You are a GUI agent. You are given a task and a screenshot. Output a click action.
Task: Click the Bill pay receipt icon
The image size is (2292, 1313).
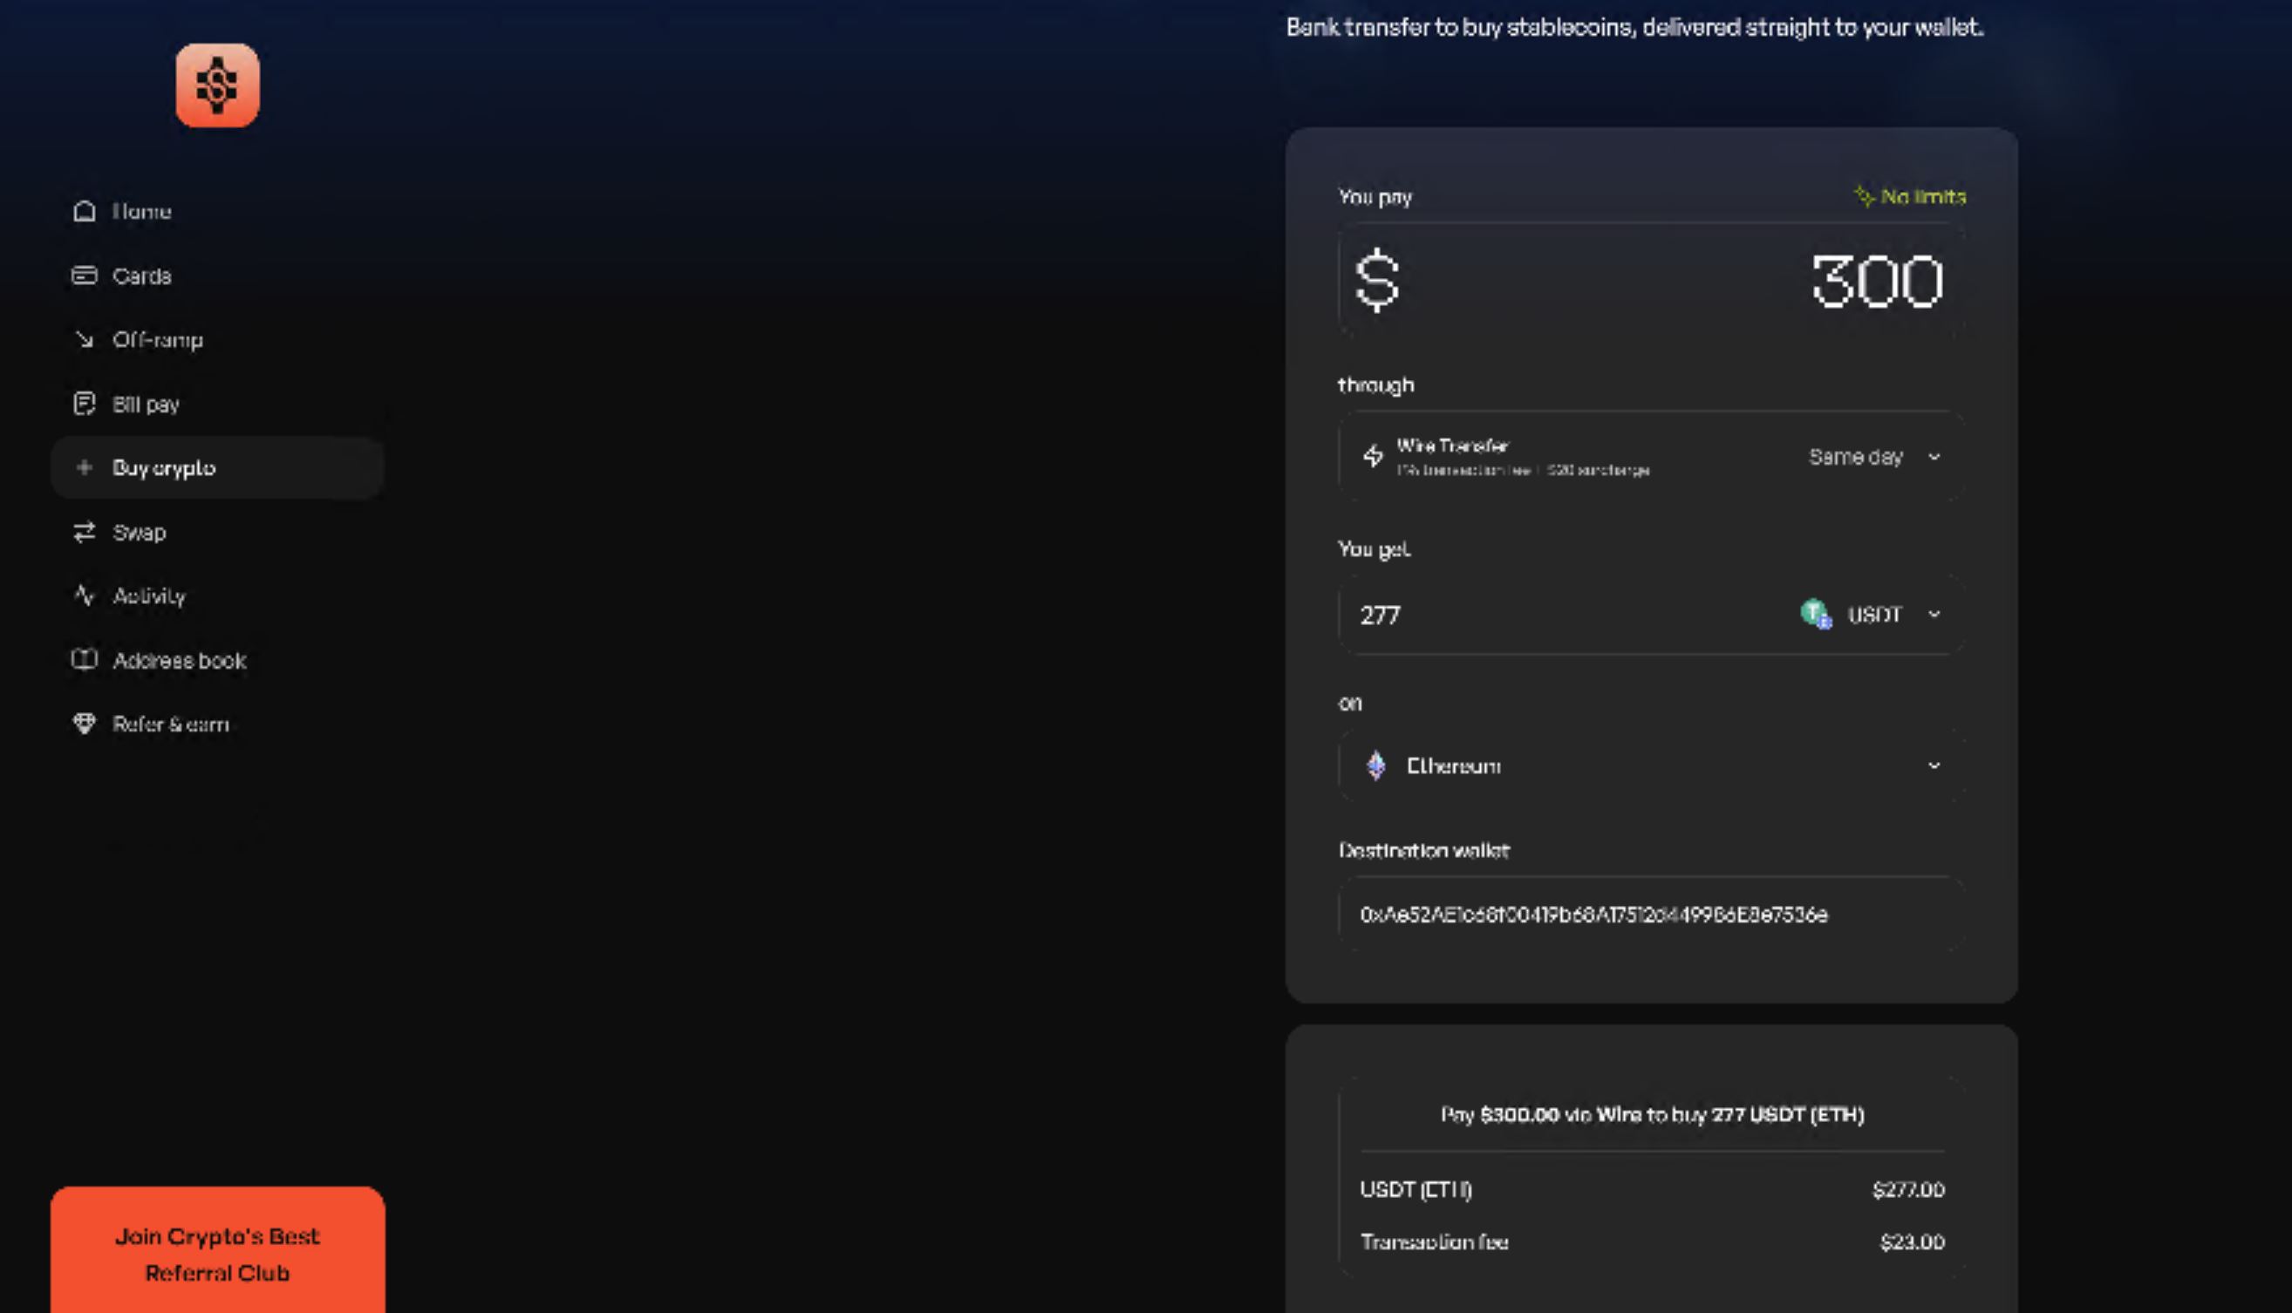[84, 404]
